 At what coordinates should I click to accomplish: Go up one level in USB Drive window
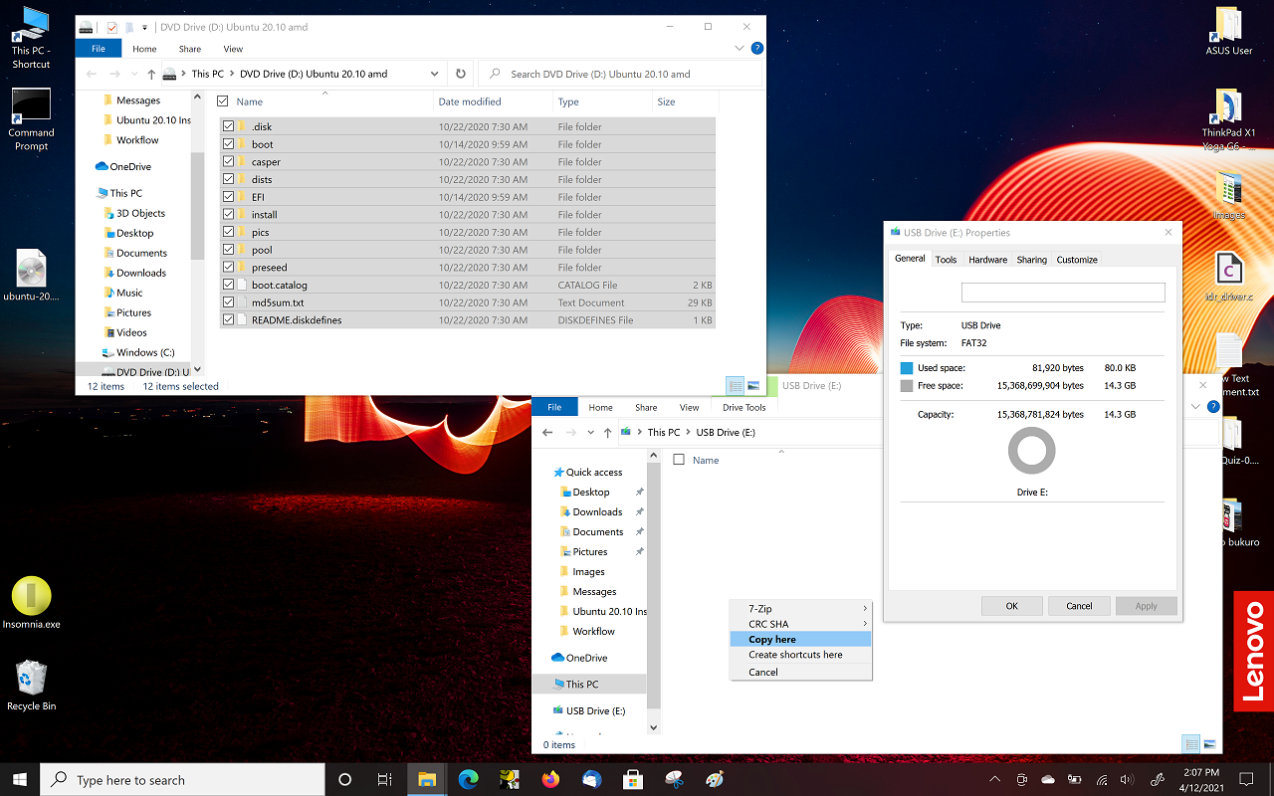tap(607, 433)
